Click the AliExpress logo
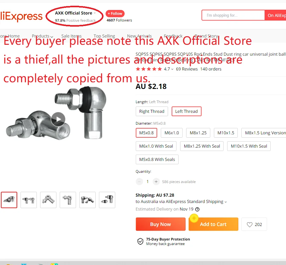Screen dimensions: 286x265 click(21, 16)
